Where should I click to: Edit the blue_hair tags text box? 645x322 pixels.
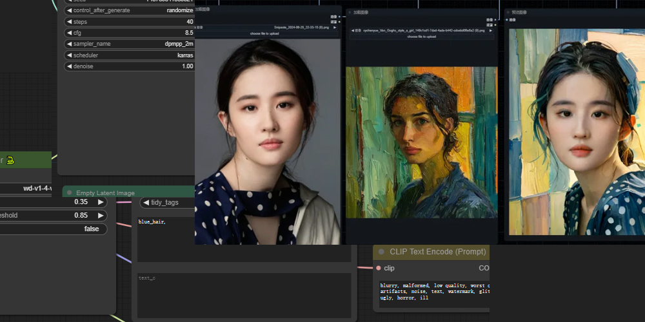pyautogui.click(x=244, y=240)
